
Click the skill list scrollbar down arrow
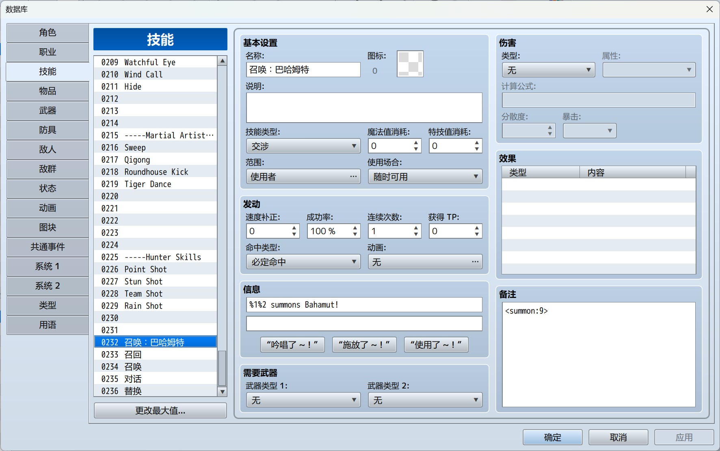pos(222,392)
